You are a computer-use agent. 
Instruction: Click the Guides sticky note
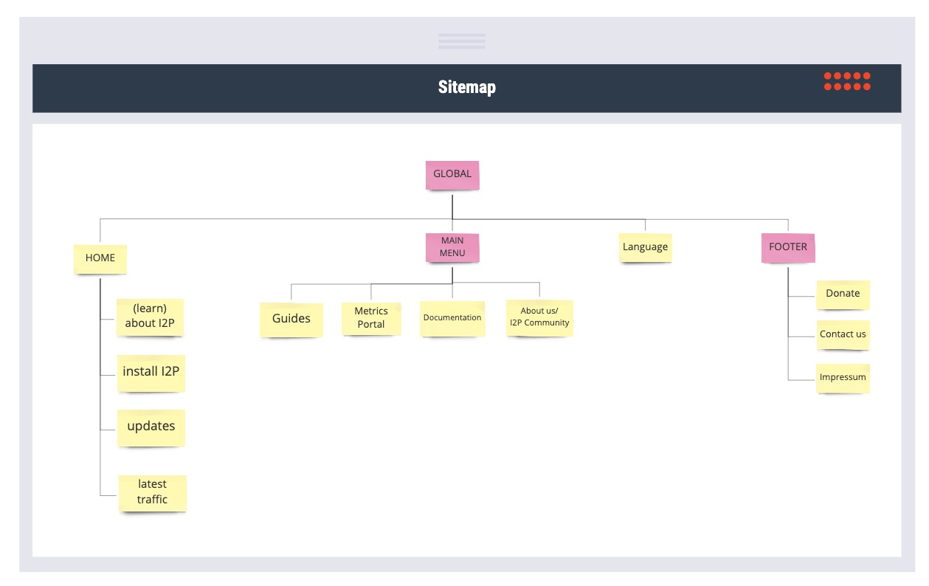point(291,320)
